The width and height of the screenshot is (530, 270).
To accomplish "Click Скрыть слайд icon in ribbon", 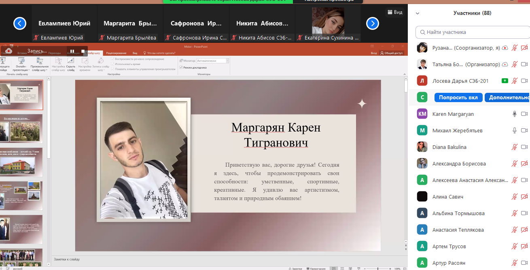I will 71,61.
